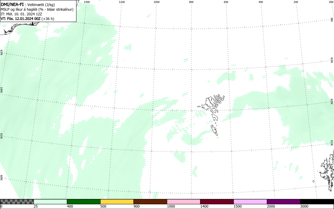
Task: Click the dark red 1400–1500 legend swatch
Action: coord(217,202)
